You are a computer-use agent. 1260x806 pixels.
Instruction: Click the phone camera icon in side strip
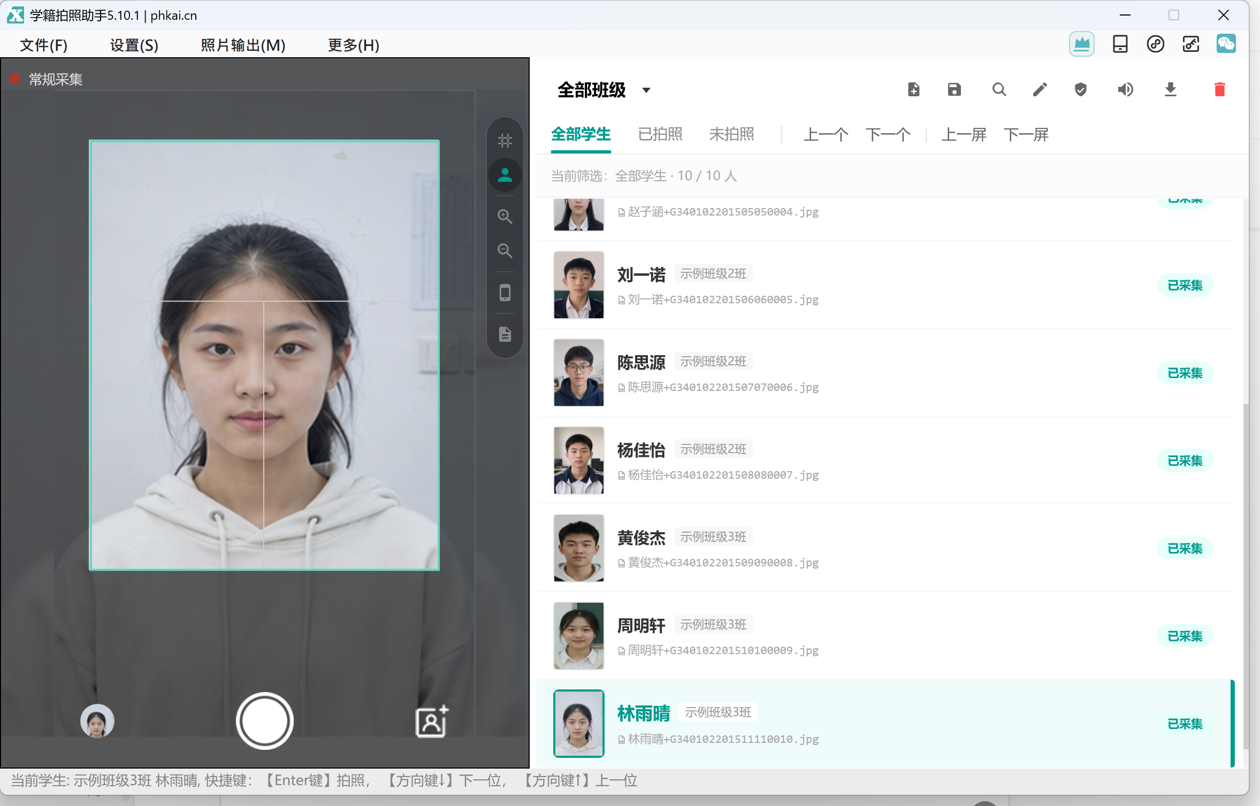pos(505,293)
